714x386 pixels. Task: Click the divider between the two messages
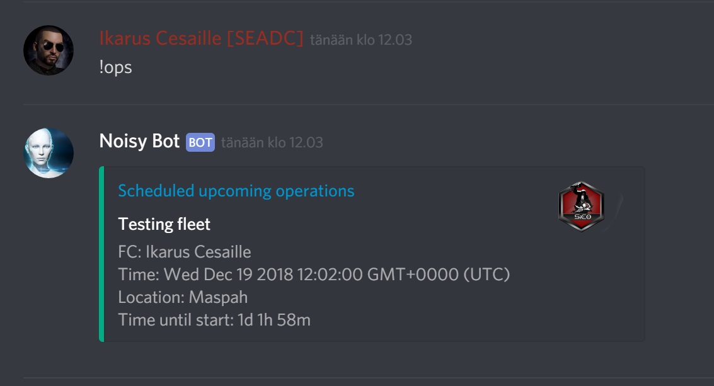pos(368,105)
